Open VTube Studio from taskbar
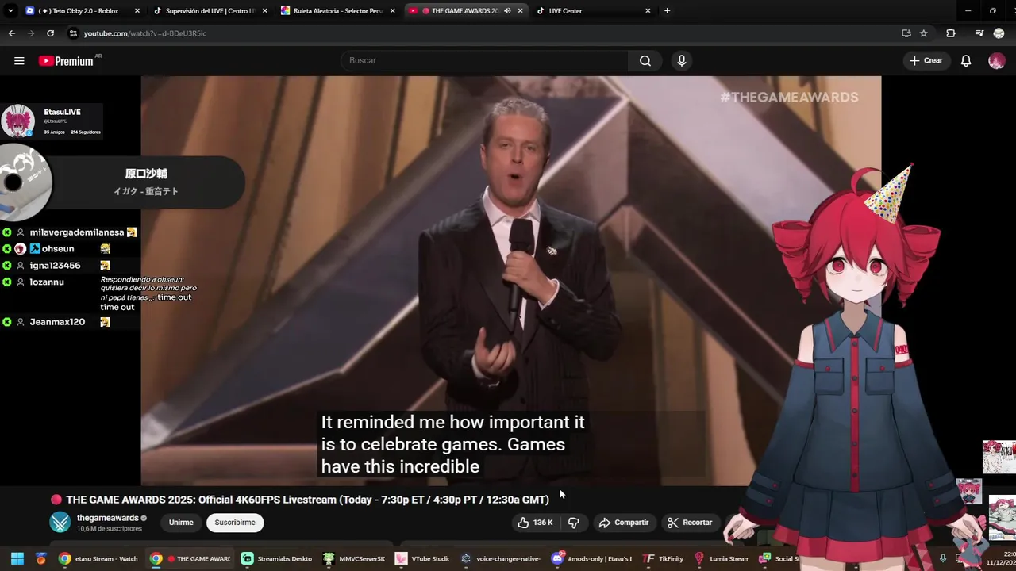This screenshot has height=571, width=1016. click(422, 558)
